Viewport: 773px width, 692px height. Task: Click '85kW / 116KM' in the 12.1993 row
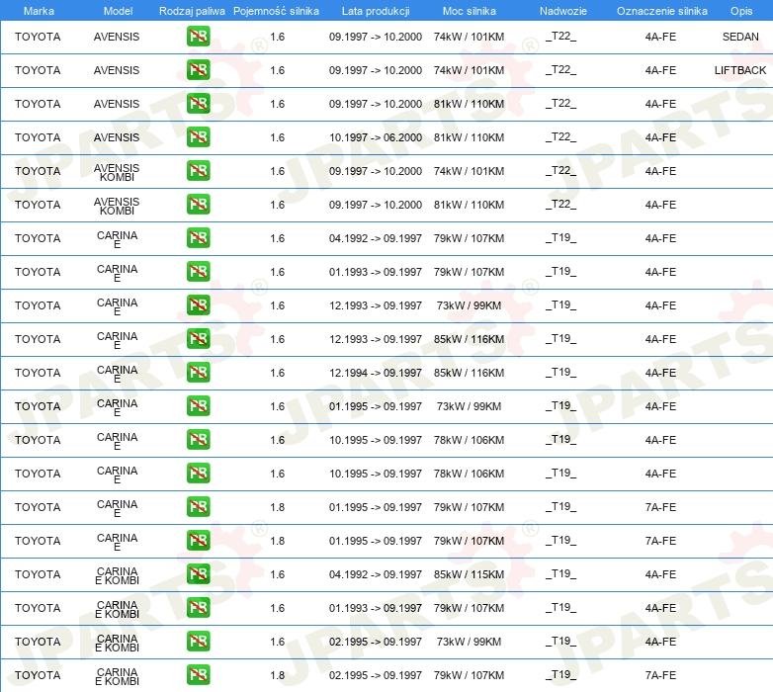pyautogui.click(x=469, y=339)
